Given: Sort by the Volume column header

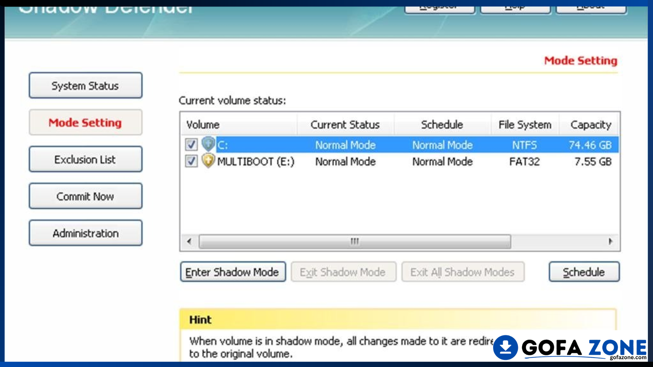Looking at the screenshot, I should click(x=239, y=125).
